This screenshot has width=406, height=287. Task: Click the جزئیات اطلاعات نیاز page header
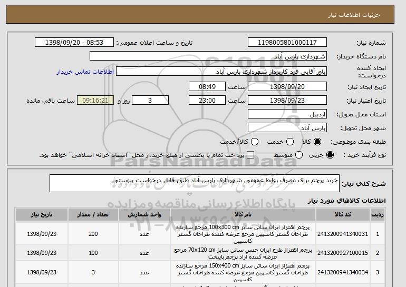(354, 15)
